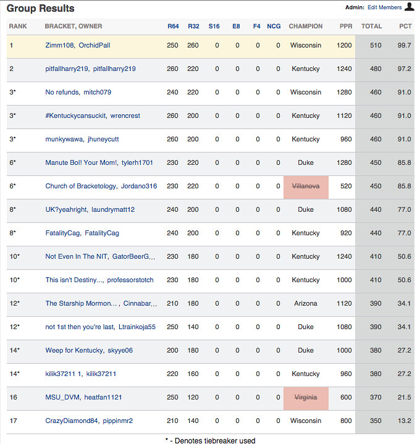Open the Weep for Kentucky bracket
Image resolution: width=420 pixels, height=444 pixels.
point(74,351)
